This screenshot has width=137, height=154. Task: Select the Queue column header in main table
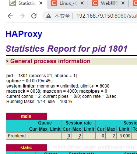[45, 123]
